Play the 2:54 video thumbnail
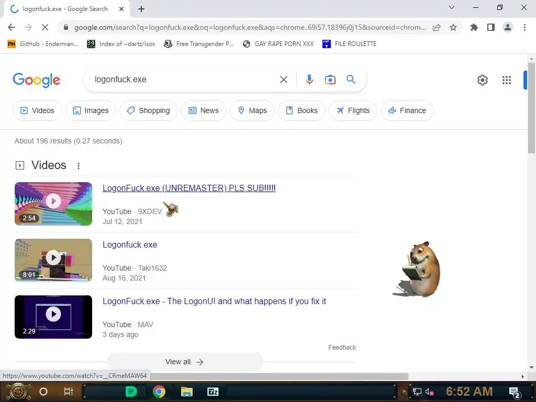The height and width of the screenshot is (402, 536). (x=53, y=204)
